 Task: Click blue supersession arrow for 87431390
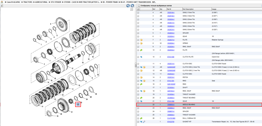tap(141, 57)
